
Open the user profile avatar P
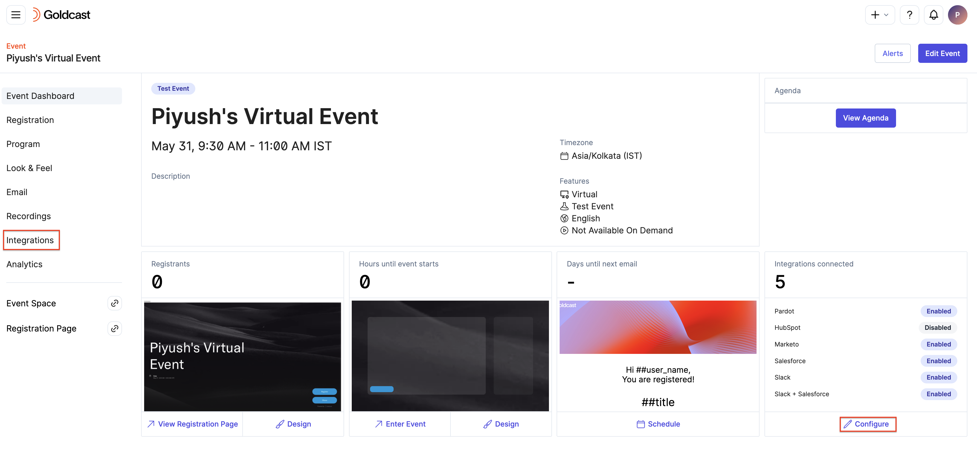pos(957,15)
